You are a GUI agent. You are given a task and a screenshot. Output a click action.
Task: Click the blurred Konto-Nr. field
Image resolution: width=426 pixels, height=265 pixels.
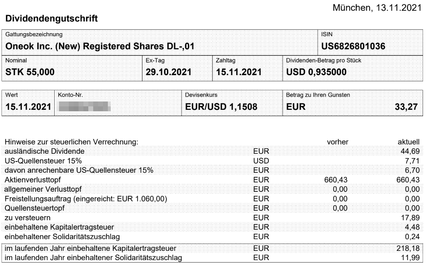[84, 106]
